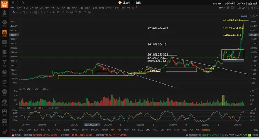
Task: Open the 顯示 display dropdown
Action: (x=222, y=8)
